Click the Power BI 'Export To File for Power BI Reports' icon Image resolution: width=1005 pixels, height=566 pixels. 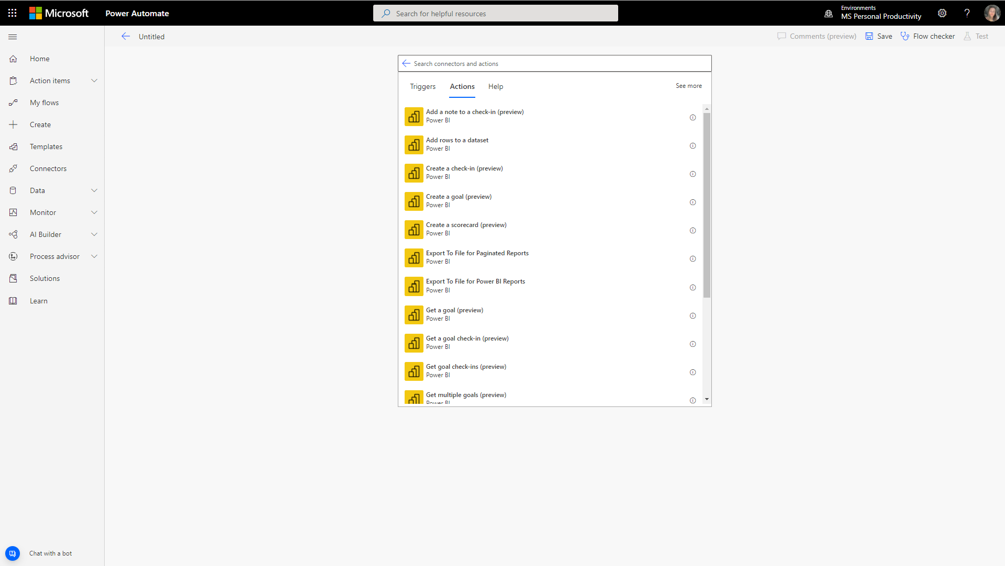pyautogui.click(x=414, y=287)
